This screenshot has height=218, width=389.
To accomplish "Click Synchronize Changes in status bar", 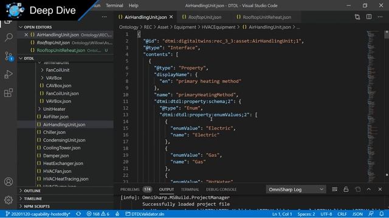I will [78, 214].
